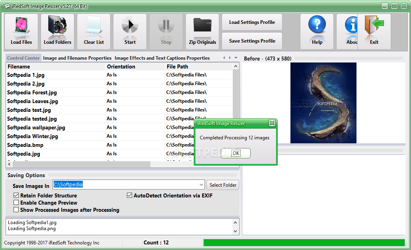Screen dimensions: 411x250
Task: Start processing with the Start button
Action: pos(130,31)
